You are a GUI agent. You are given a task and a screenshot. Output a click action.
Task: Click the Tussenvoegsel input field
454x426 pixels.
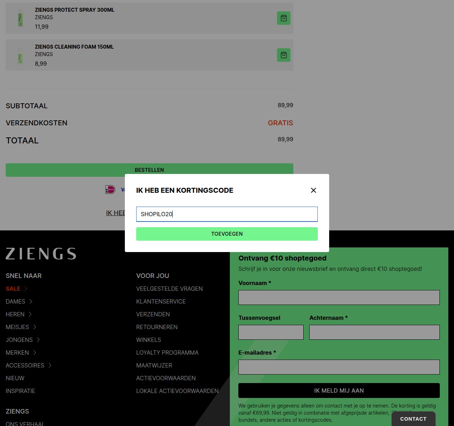tap(271, 332)
